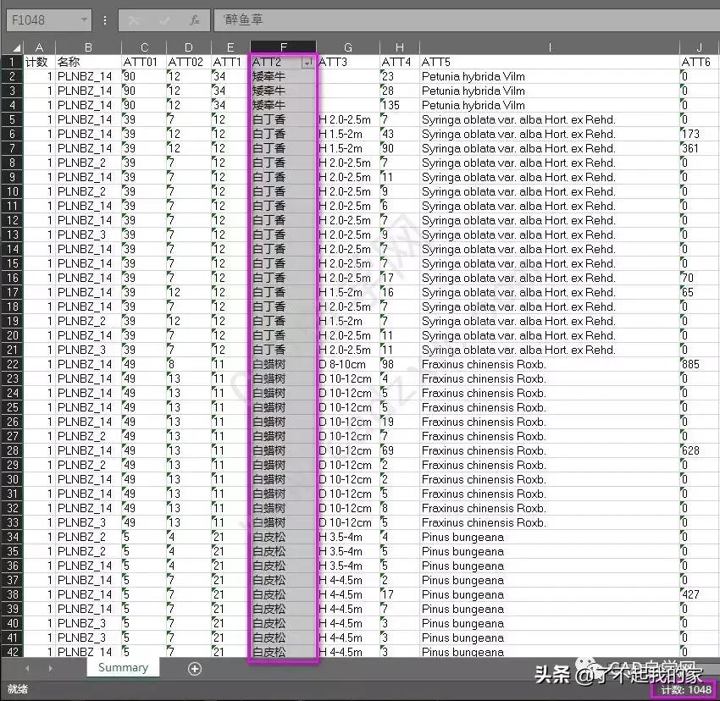
Task: Select column I header
Action: point(549,47)
